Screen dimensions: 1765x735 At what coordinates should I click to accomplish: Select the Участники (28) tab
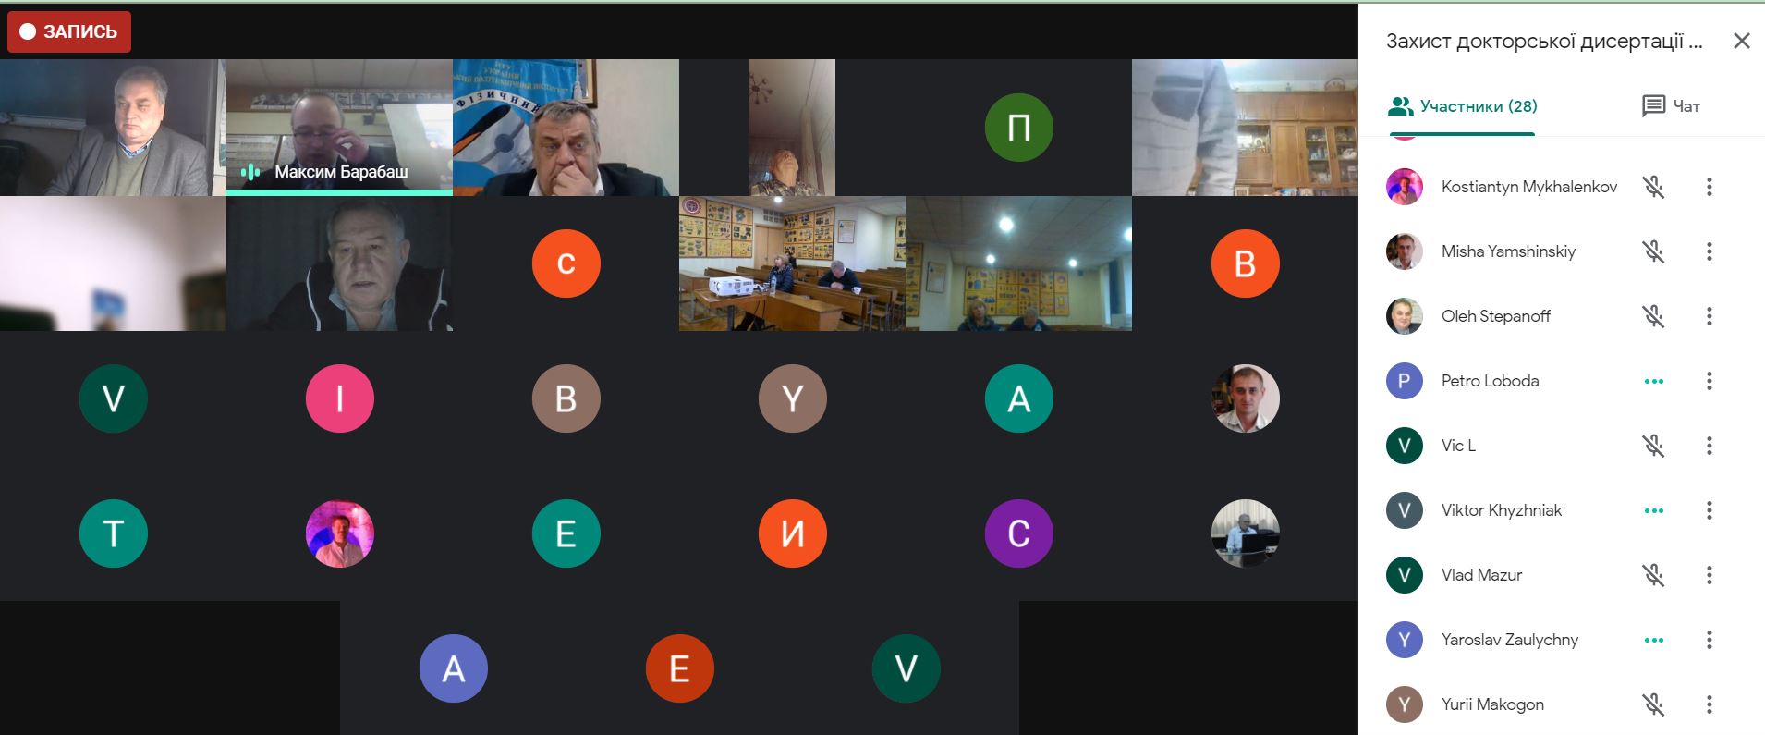[x=1462, y=106]
